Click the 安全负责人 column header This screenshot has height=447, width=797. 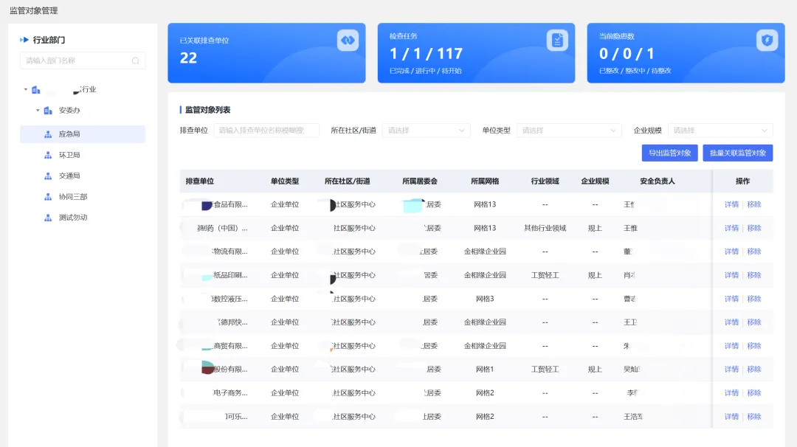click(x=658, y=181)
